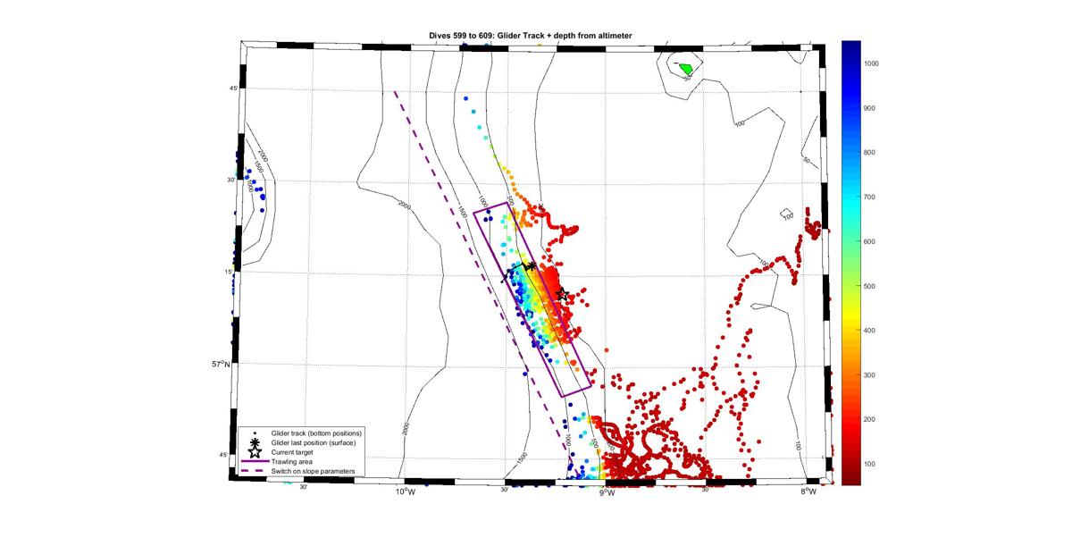Select the star Current target symbol in legend
The height and width of the screenshot is (546, 1072).
point(255,452)
